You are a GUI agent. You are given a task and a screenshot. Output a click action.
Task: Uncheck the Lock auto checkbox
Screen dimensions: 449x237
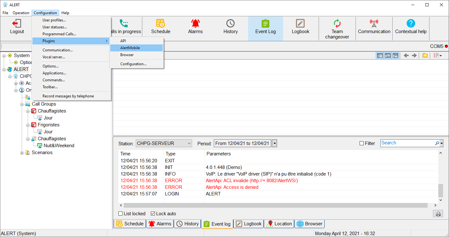tap(153, 214)
